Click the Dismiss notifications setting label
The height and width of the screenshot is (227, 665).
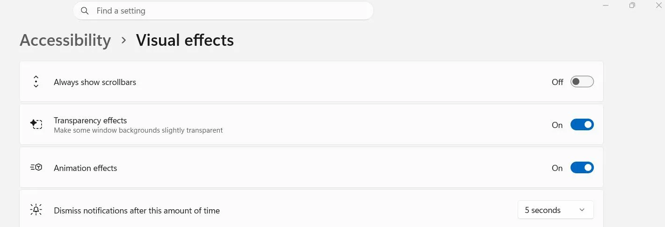tap(137, 211)
